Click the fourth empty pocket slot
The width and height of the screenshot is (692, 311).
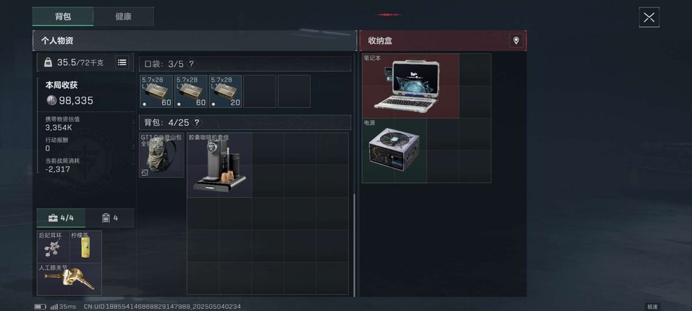click(259, 91)
